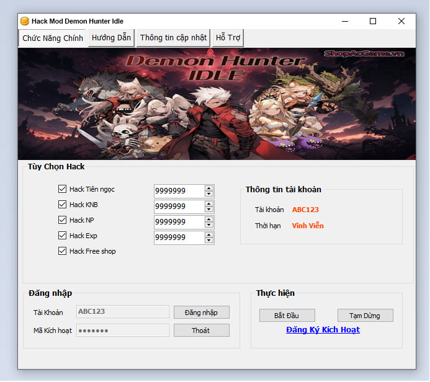
Task: Decrease the Hack Exp value with down arrow
Action: pyautogui.click(x=209, y=241)
